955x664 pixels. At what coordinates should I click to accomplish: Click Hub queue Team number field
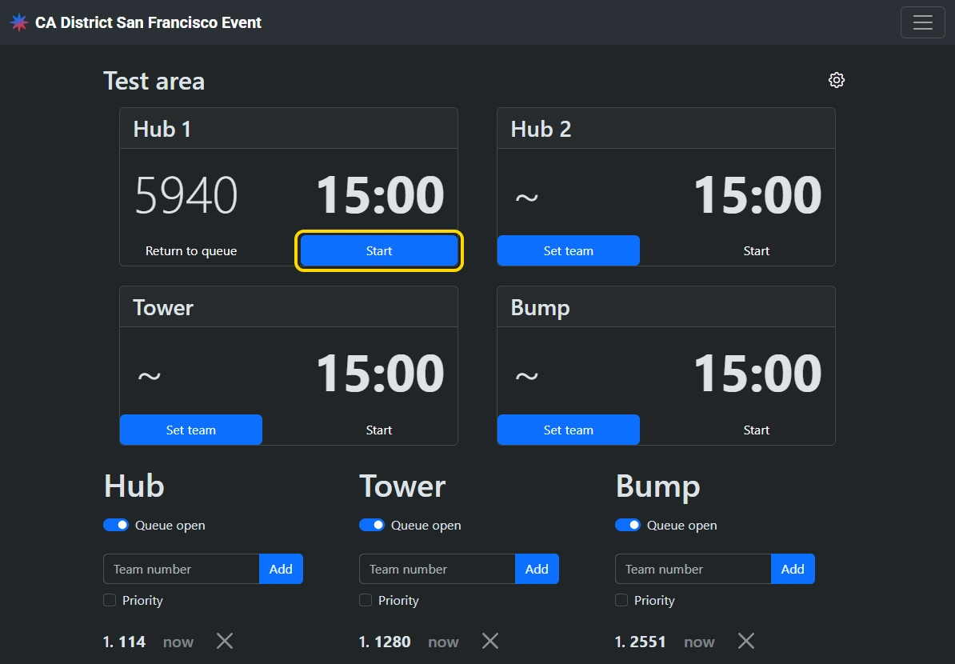[182, 569]
